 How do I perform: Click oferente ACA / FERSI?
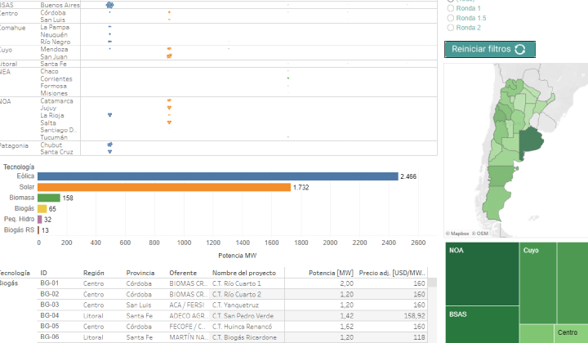(x=187, y=305)
